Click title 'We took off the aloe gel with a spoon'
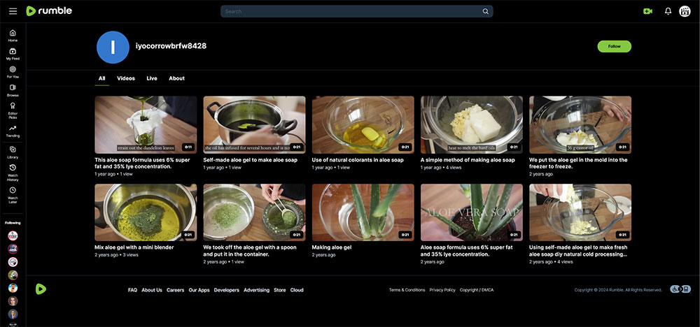700x327 pixels. (250, 251)
